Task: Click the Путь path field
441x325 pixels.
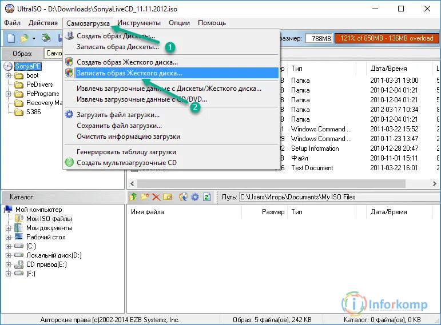Action: coord(339,197)
